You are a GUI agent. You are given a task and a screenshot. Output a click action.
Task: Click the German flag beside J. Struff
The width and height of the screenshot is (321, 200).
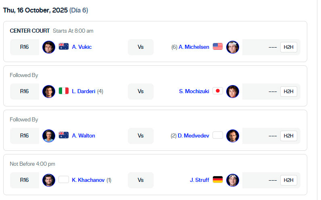point(218,180)
